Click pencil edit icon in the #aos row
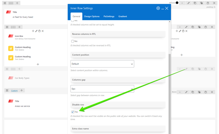219x134 pixels. (x=186, y=92)
